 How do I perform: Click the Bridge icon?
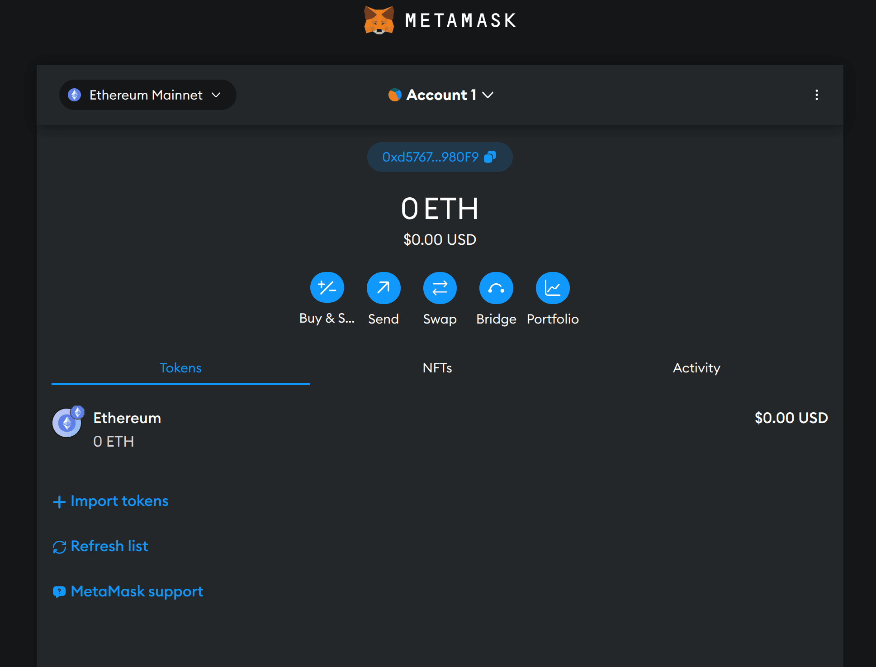tap(496, 288)
